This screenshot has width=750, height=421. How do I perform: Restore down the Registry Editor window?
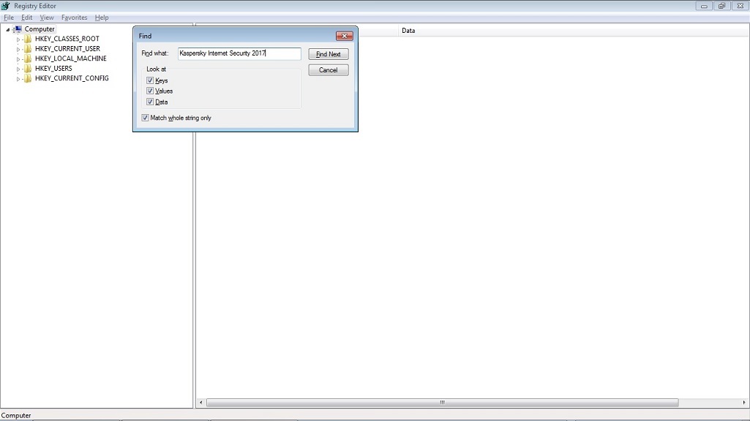pos(721,6)
